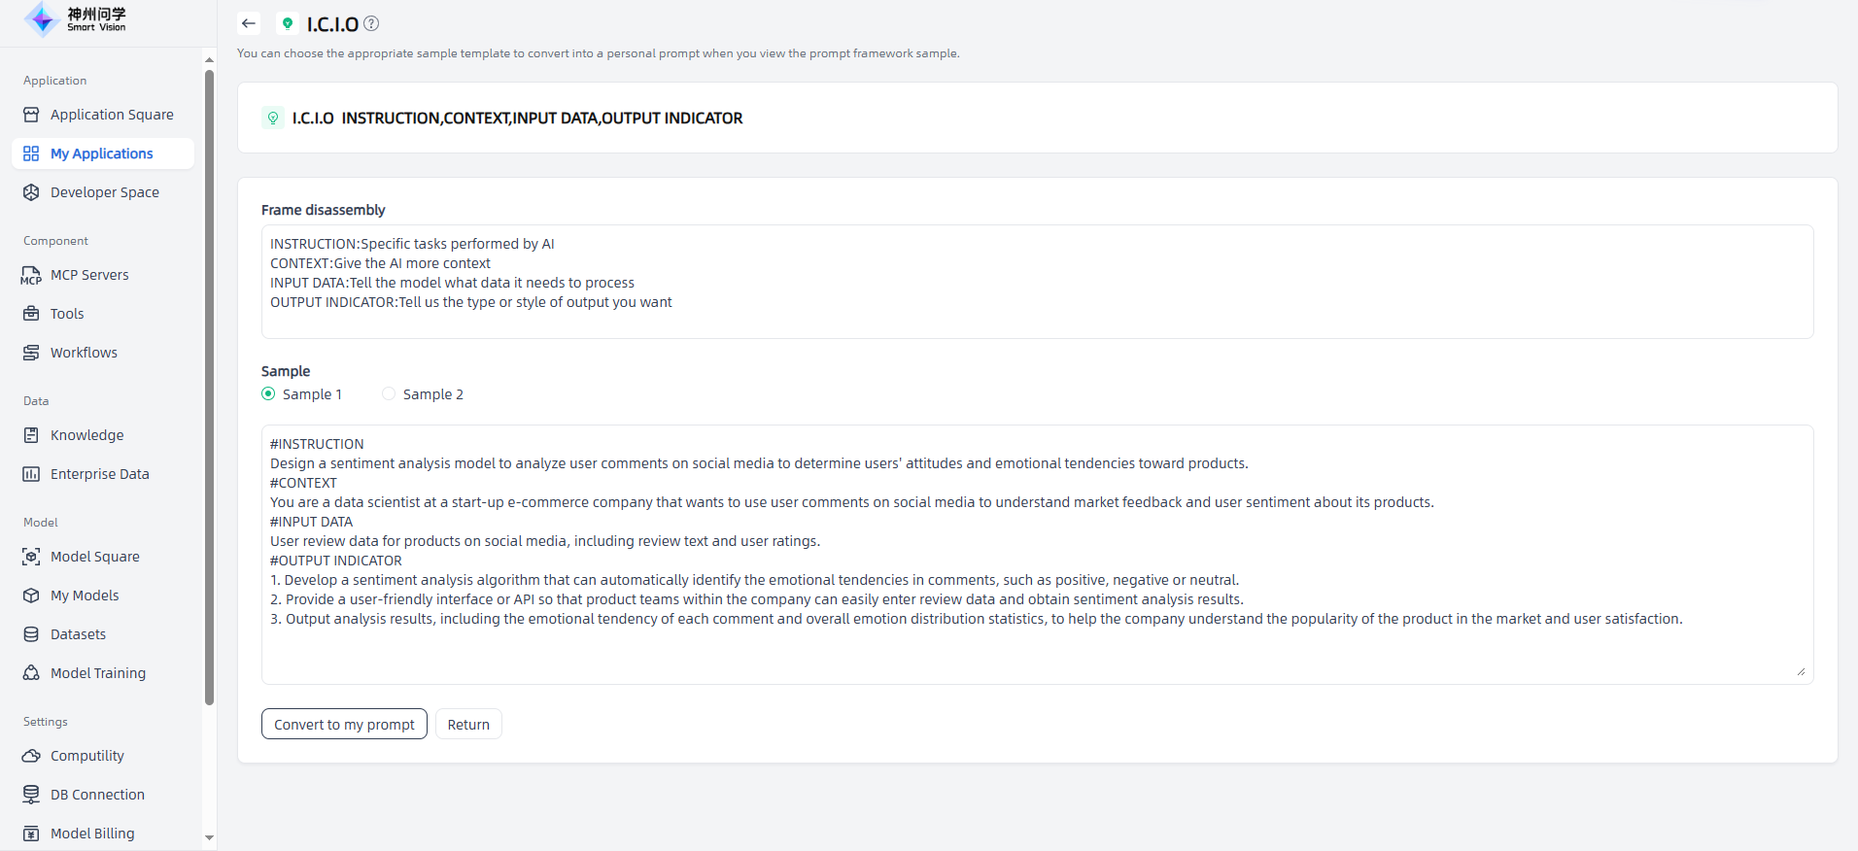
Task: Click the Frame disassembly text box
Action: point(1037,282)
